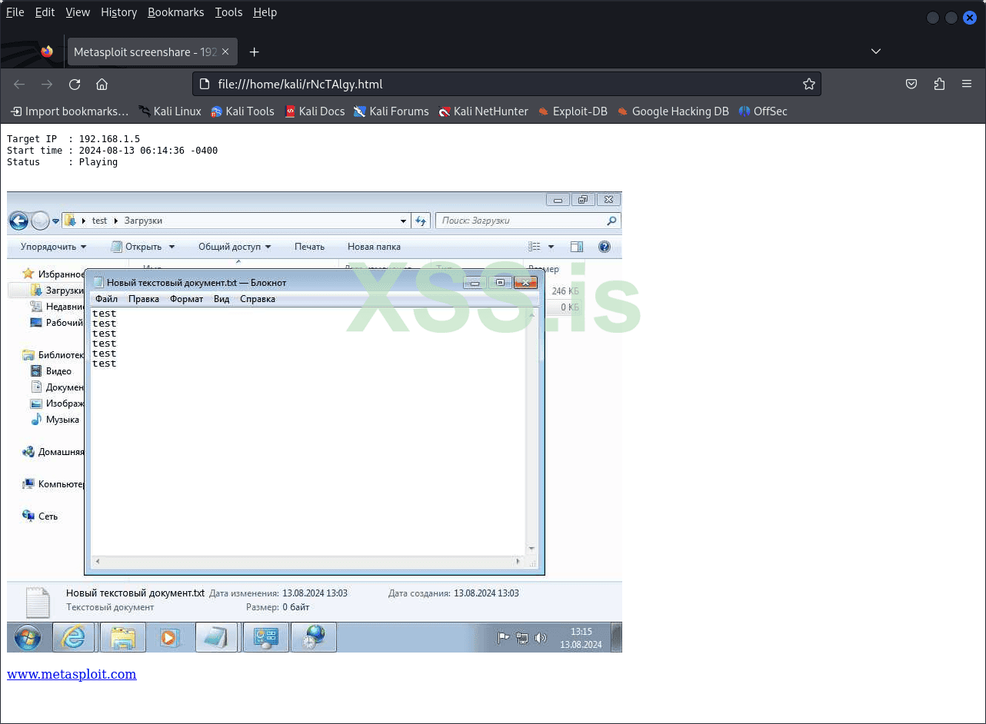986x724 pixels.
Task: Select Музыка in the navigation pane
Action: point(55,420)
